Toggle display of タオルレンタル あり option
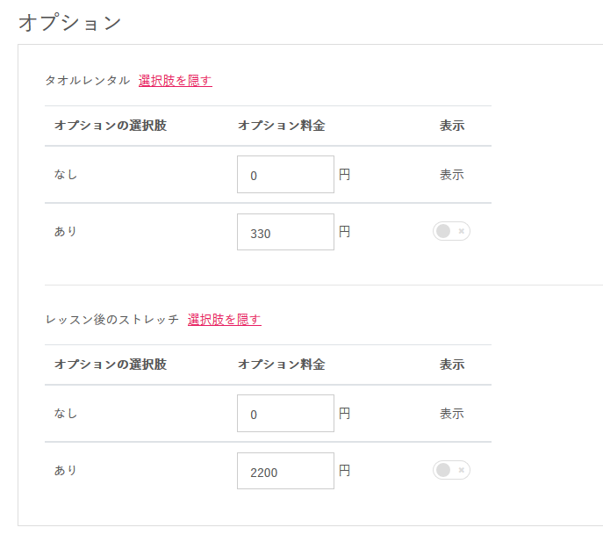The height and width of the screenshot is (542, 603). point(451,231)
